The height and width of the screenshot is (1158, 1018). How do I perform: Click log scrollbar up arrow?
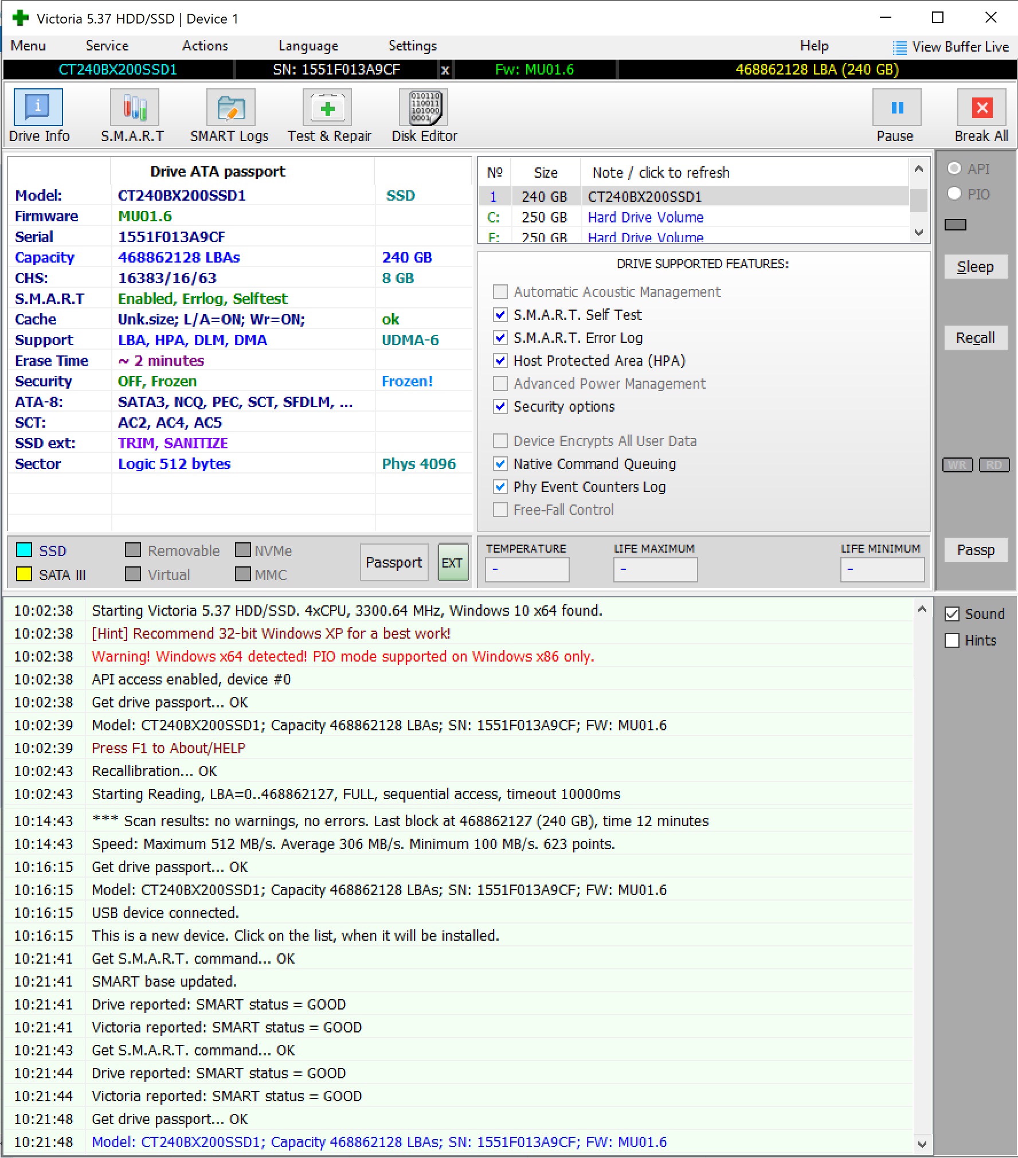(x=922, y=609)
